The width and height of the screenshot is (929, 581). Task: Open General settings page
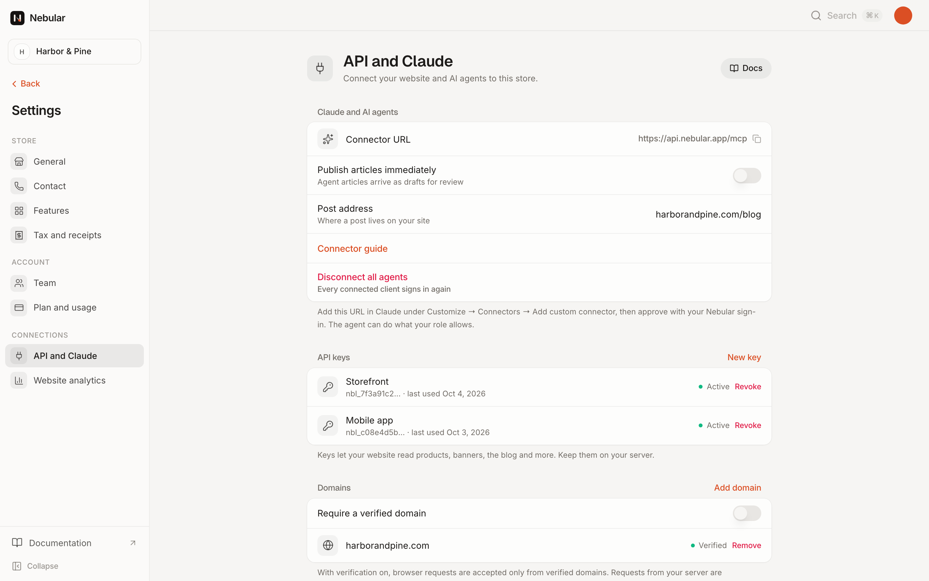[75, 161]
